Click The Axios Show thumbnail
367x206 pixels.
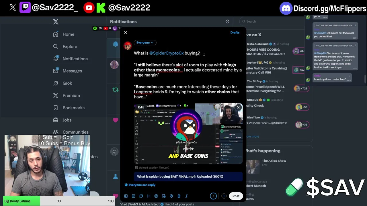[x=253, y=167]
